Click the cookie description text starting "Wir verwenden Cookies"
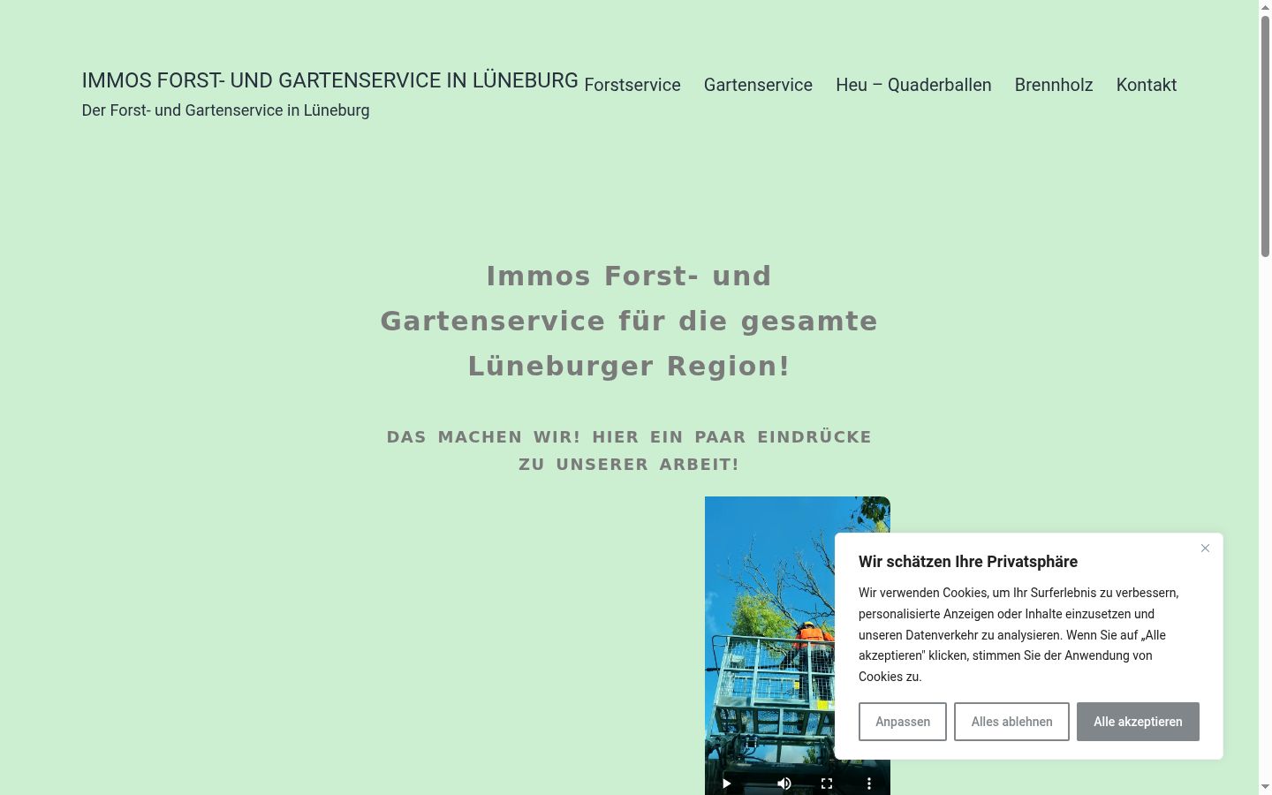 pos(1019,634)
